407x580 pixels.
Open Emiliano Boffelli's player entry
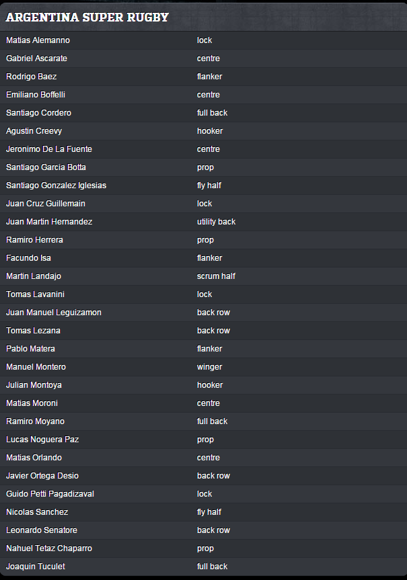(x=36, y=95)
